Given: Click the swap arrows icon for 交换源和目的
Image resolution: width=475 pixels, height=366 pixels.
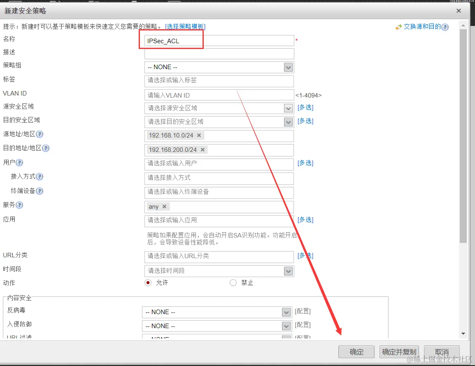Looking at the screenshot, I should 399,27.
